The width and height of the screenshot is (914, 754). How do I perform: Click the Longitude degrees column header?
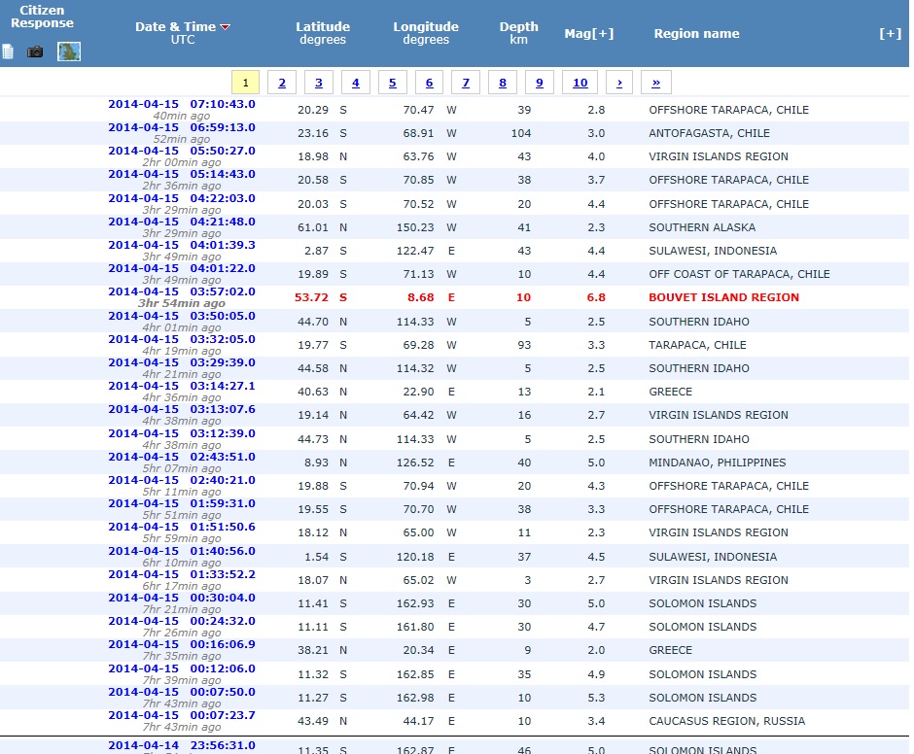(x=426, y=33)
